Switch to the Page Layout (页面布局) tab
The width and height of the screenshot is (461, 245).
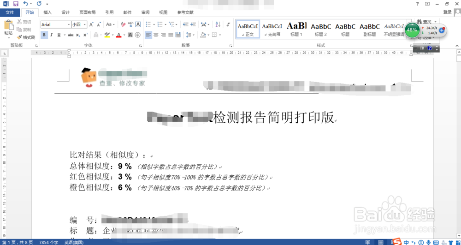click(87, 12)
